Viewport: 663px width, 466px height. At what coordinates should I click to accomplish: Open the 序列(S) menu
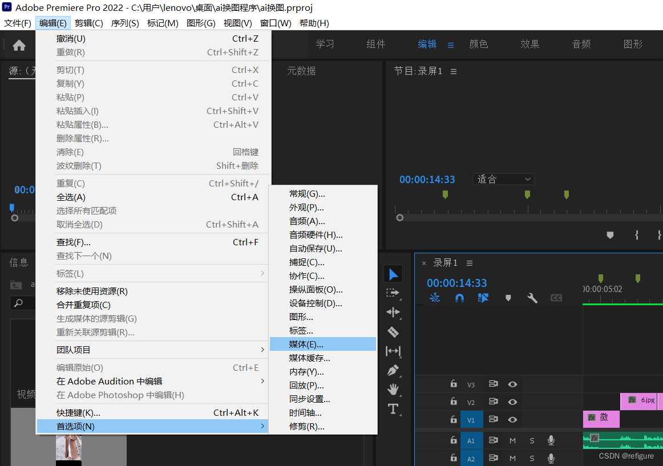(x=125, y=23)
